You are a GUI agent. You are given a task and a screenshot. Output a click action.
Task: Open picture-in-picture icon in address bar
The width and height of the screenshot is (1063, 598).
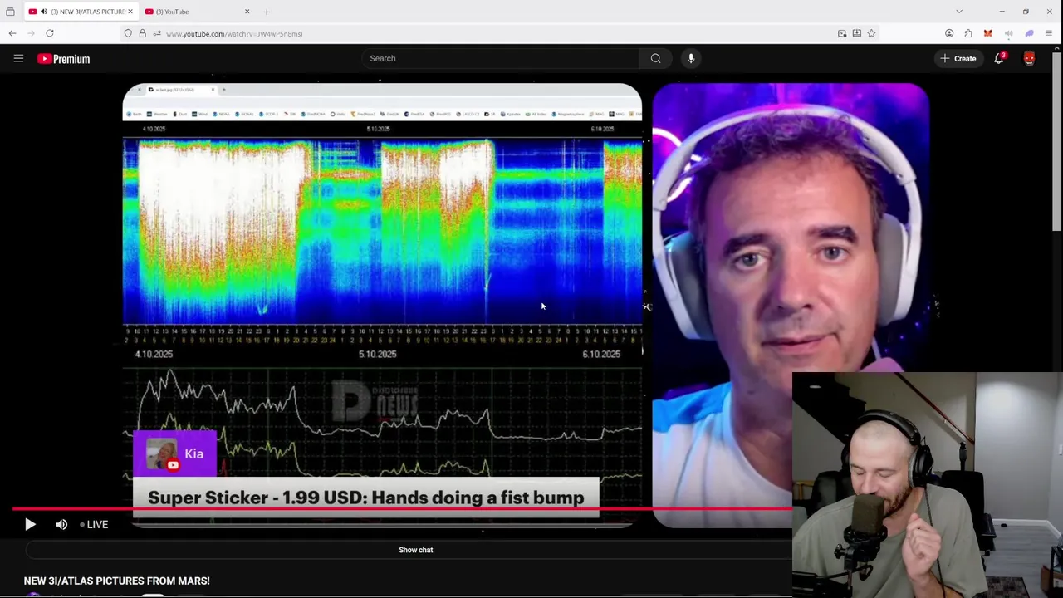click(842, 33)
